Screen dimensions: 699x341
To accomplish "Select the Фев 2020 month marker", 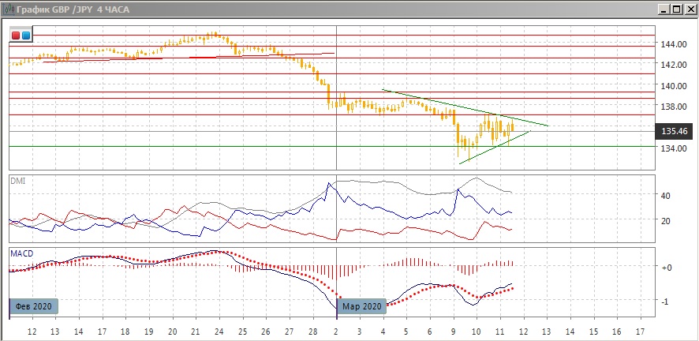I will (x=34, y=306).
